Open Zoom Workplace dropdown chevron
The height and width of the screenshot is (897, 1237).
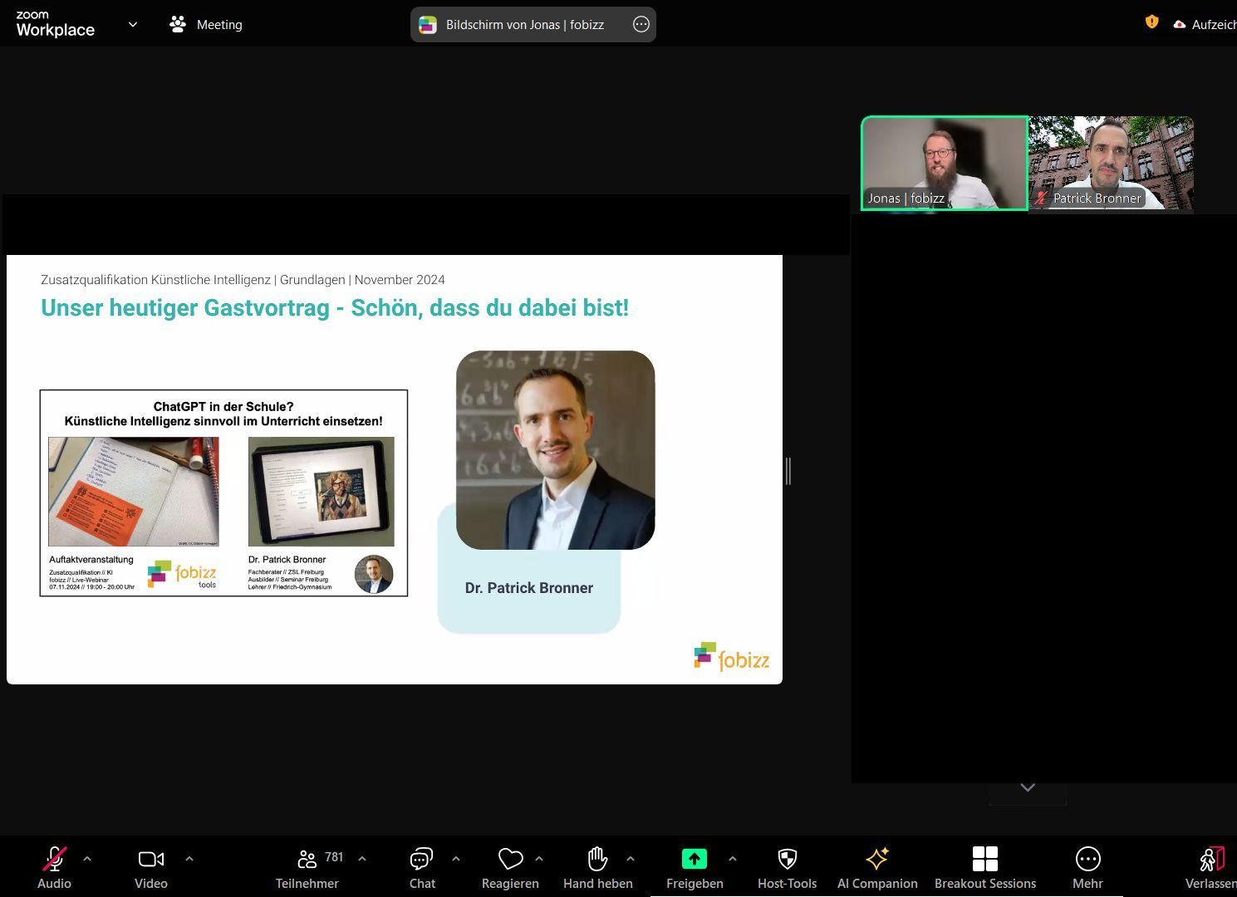pos(133,25)
